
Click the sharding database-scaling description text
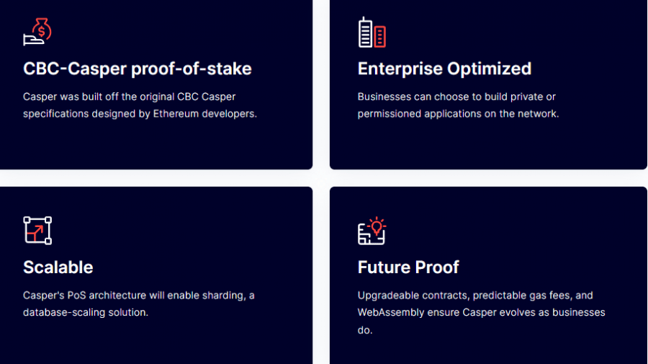pyautogui.click(x=138, y=303)
